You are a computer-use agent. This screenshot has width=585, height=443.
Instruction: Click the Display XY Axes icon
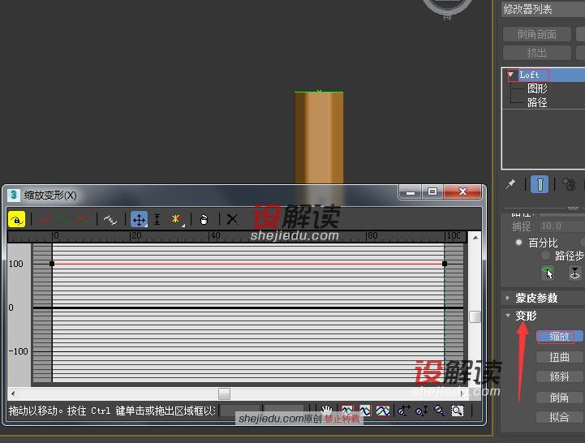point(81,219)
